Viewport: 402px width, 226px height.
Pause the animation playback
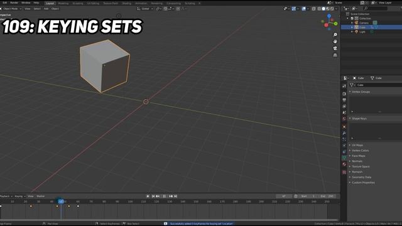pos(165,196)
